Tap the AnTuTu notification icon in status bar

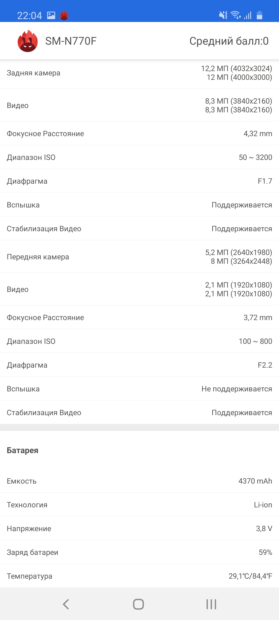click(64, 16)
